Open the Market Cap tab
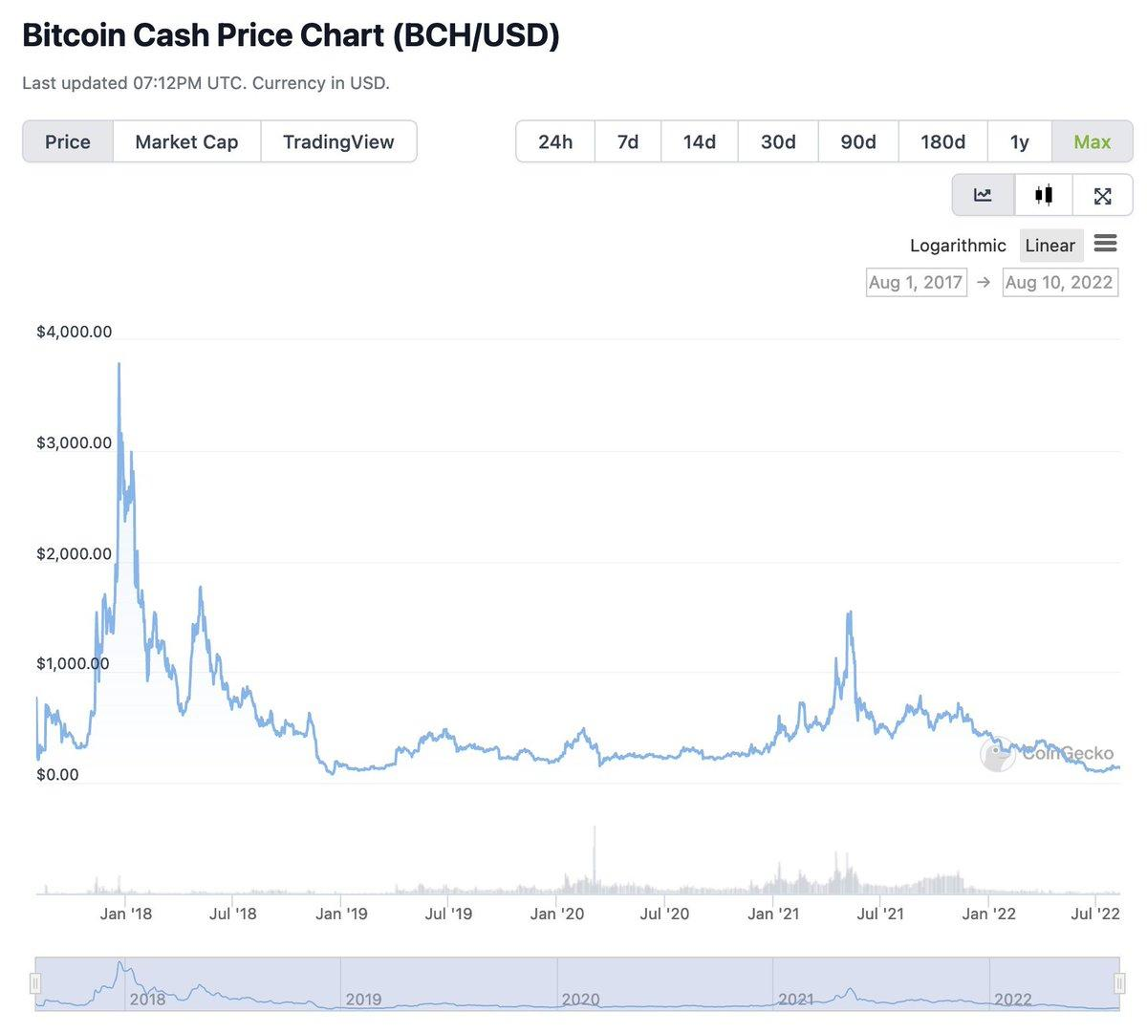The image size is (1147, 1033). coord(186,142)
